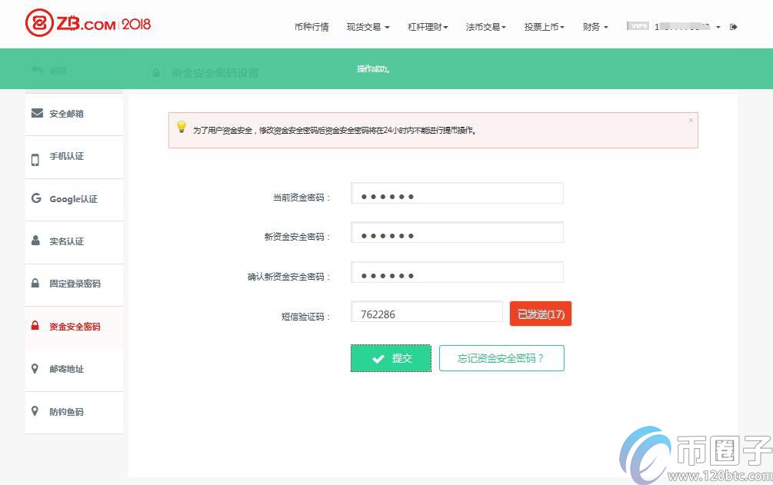
Task: Close the pink warning notice
Action: coord(691,120)
